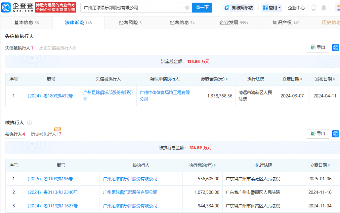Screen dimensions: 340x213
Task: Sort the 被执行人 table by 立案日期
Action: pyautogui.click(x=329, y=165)
